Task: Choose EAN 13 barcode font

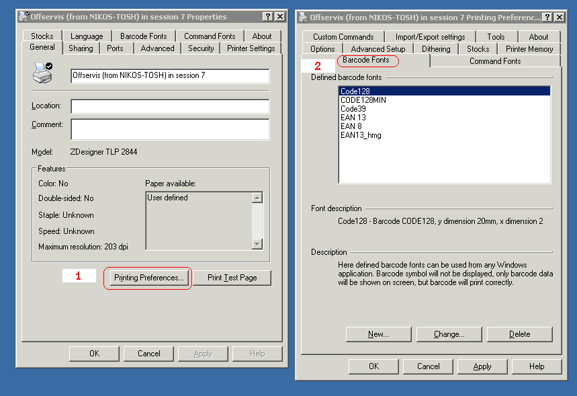Action: 353,118
